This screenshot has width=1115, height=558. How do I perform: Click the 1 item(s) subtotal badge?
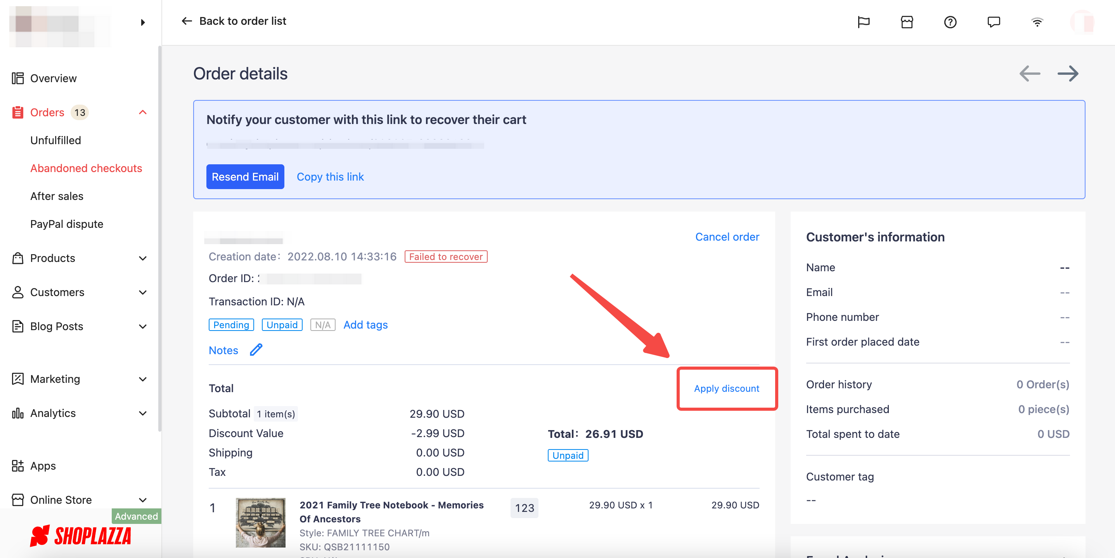(x=276, y=414)
